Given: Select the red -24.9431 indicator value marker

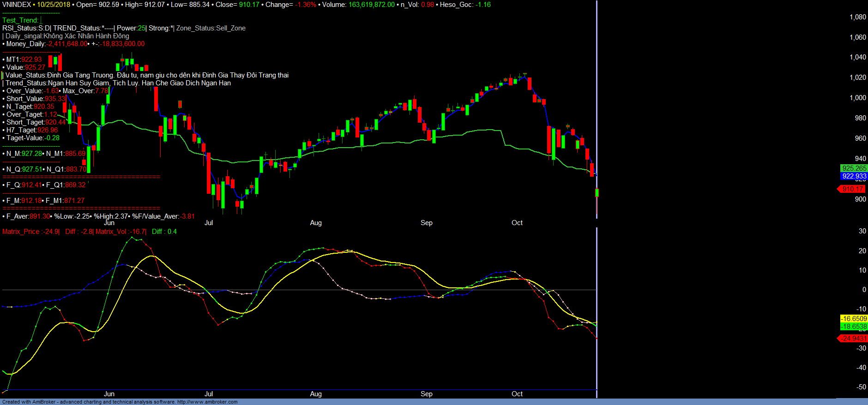Looking at the screenshot, I should click(853, 339).
